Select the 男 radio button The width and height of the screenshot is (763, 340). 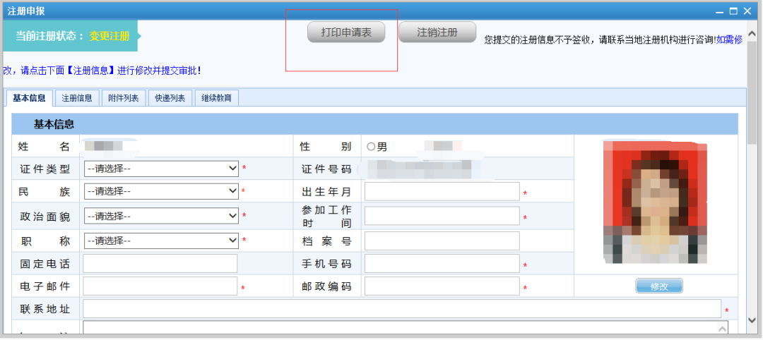371,147
